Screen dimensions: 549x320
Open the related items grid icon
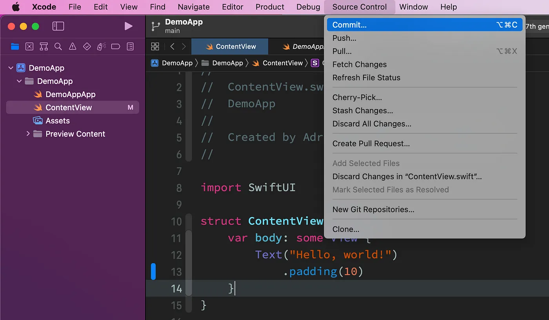(x=155, y=47)
